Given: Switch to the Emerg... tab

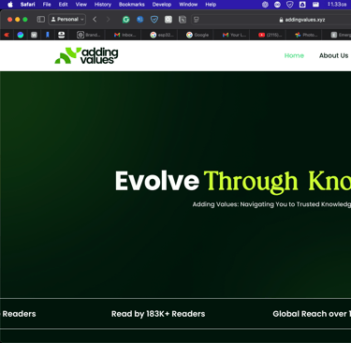Looking at the screenshot, I should click(341, 35).
